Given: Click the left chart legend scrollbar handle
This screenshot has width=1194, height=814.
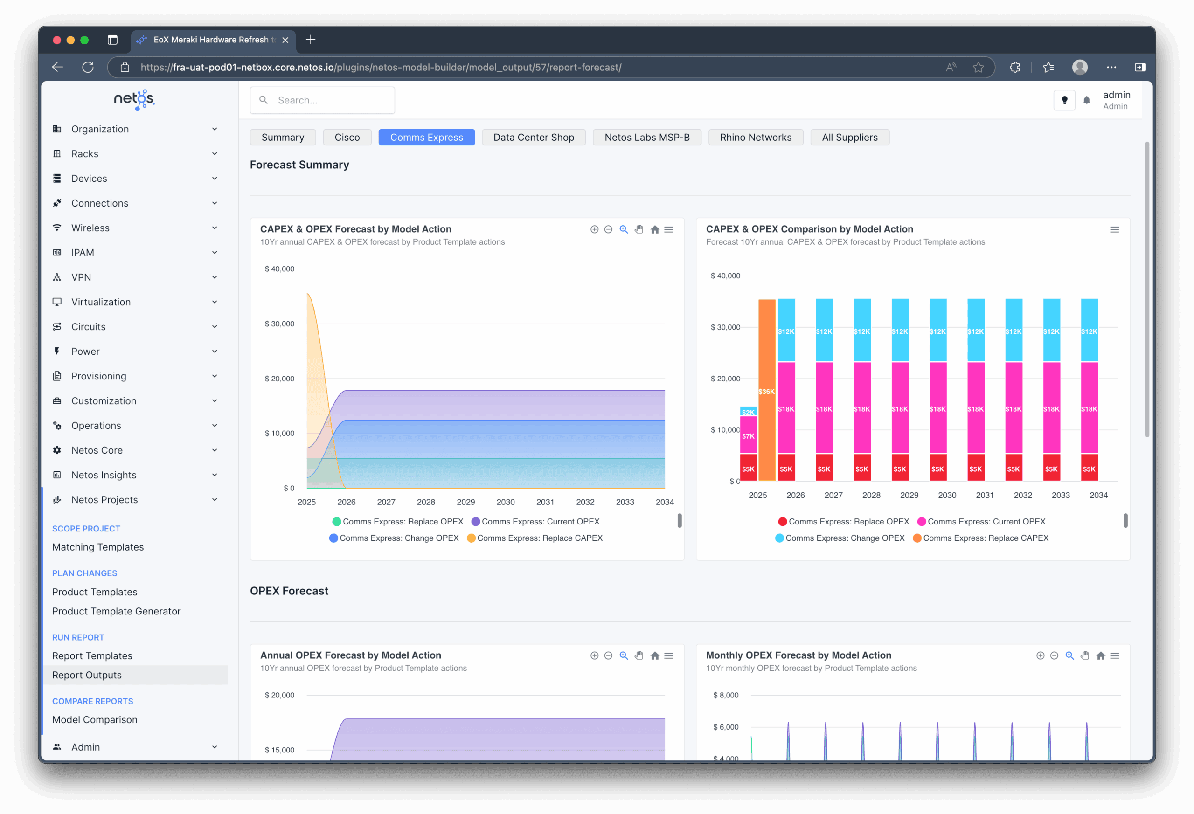Looking at the screenshot, I should pos(679,521).
